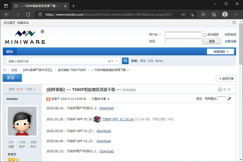Expand the 发帖 button dropdown
The width and height of the screenshot is (243, 162).
point(18,78)
